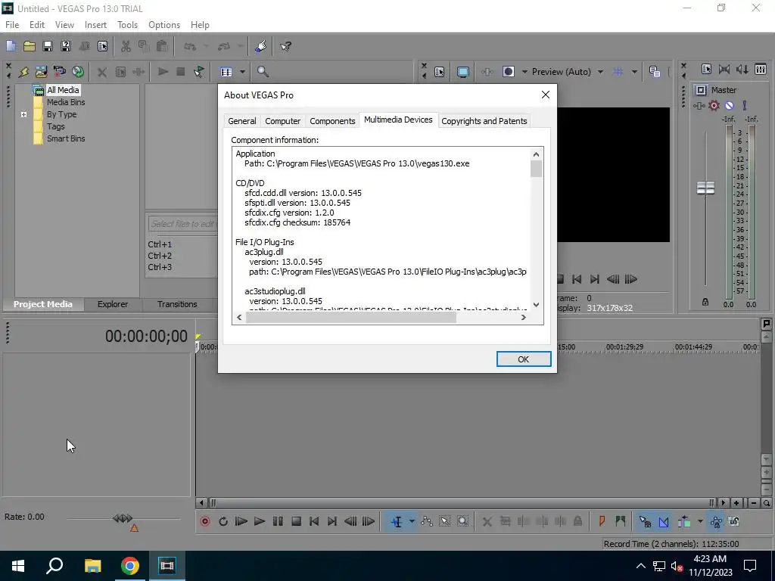Open the Options menu
Screen dimensions: 775x581
point(164,25)
